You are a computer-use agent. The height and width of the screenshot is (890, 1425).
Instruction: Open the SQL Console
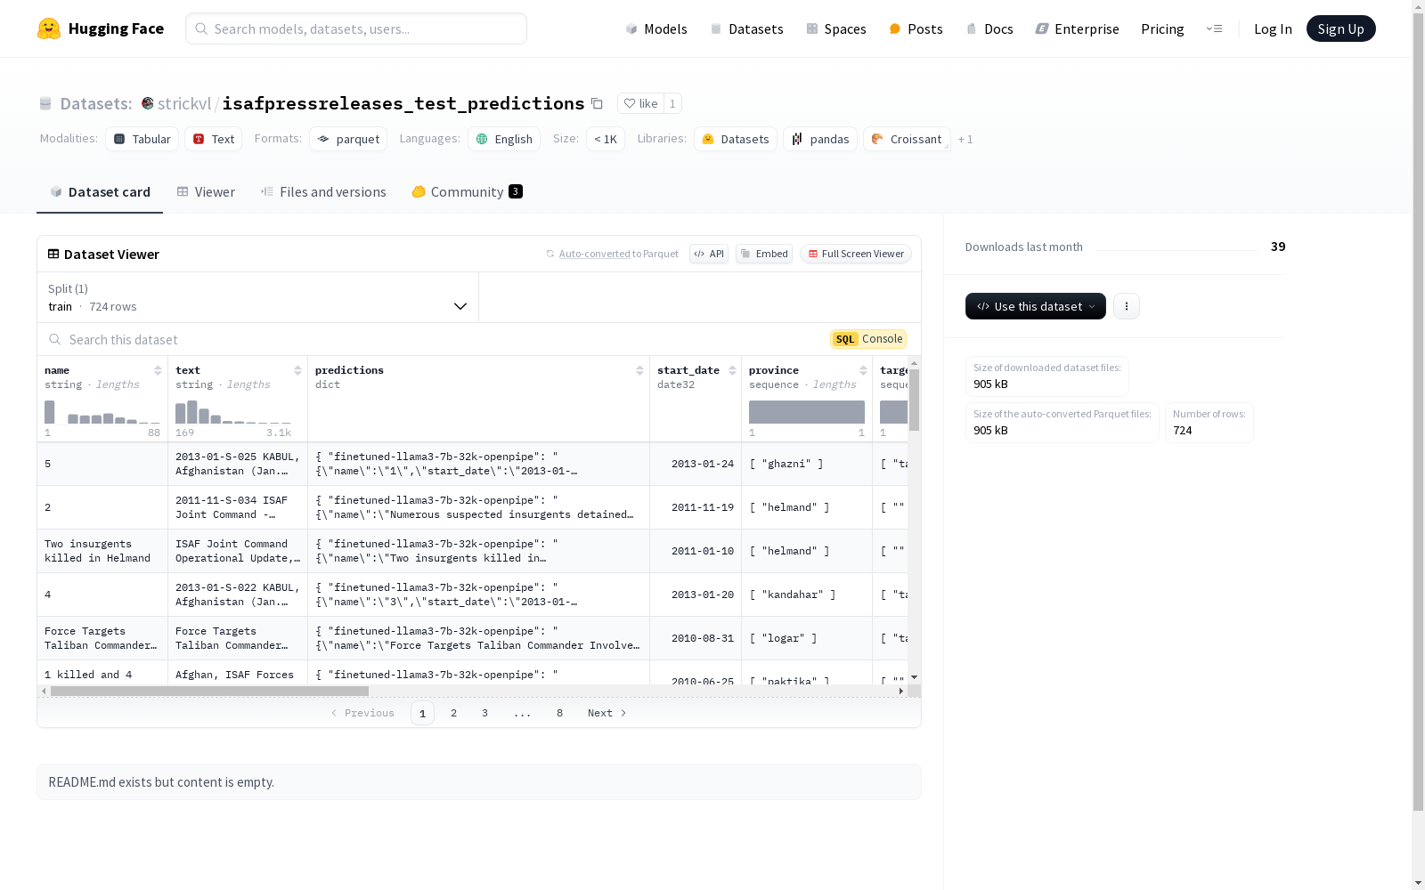pos(868,339)
